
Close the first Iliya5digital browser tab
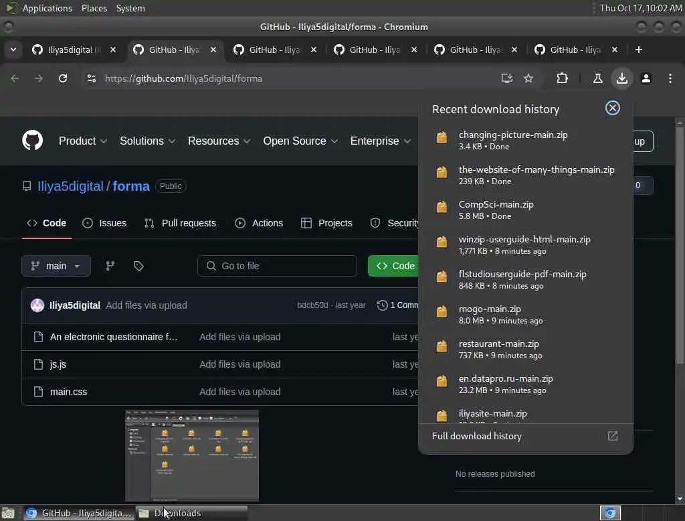click(113, 50)
